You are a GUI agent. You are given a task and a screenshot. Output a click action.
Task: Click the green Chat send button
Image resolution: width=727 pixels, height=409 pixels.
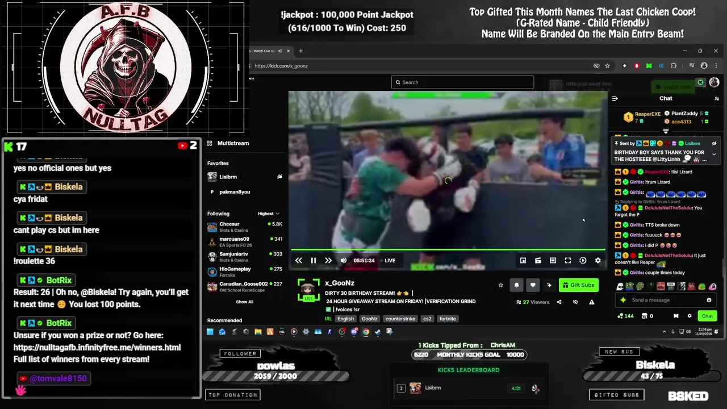(707, 316)
